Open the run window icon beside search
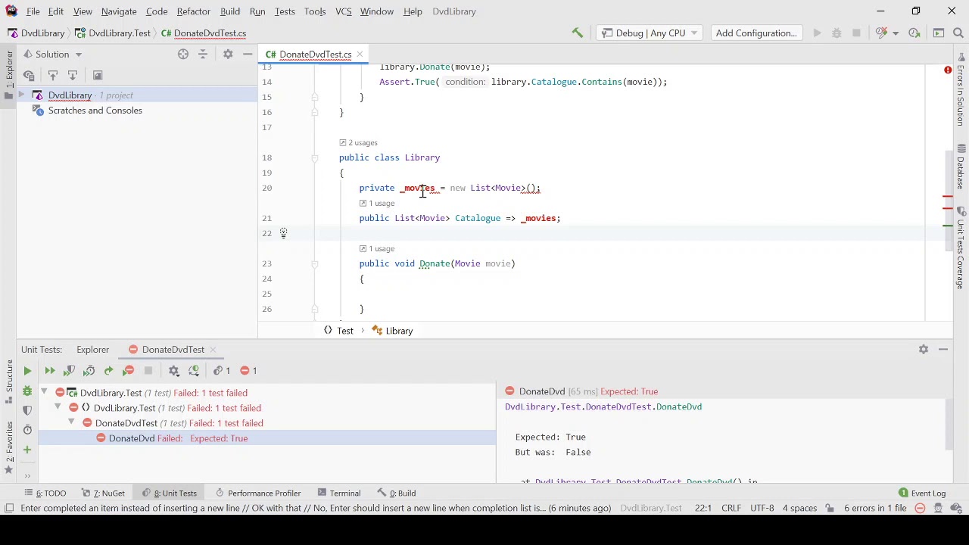 click(939, 33)
